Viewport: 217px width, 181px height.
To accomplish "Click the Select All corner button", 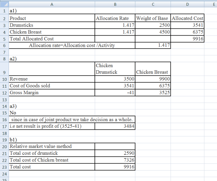I will pos(4,4).
